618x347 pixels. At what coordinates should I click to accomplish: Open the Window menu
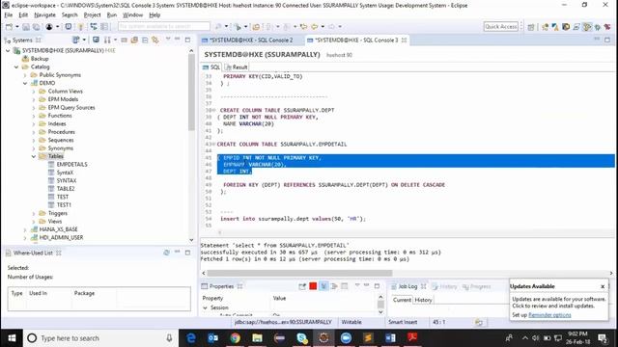(x=133, y=15)
